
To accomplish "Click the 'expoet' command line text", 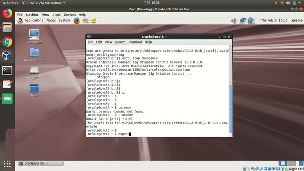I will point(123,134).
